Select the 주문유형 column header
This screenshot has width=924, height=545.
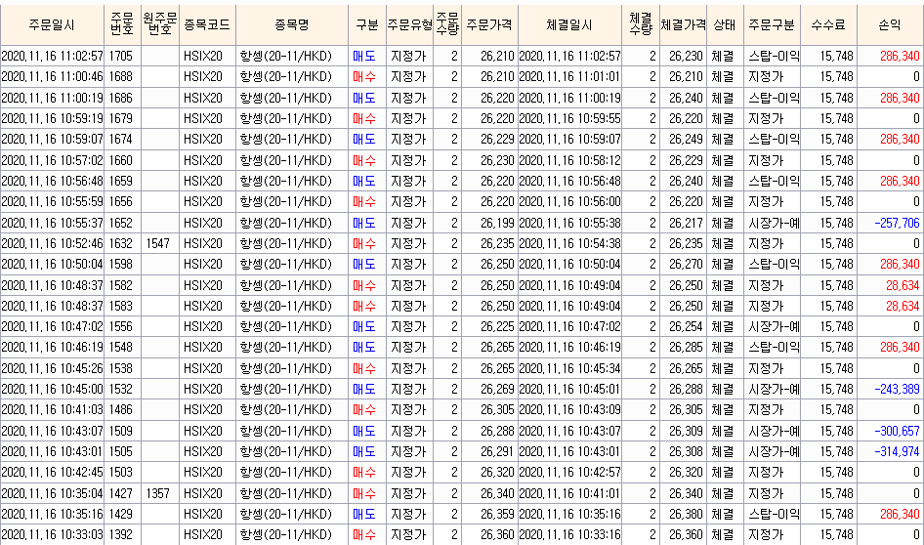(x=409, y=24)
